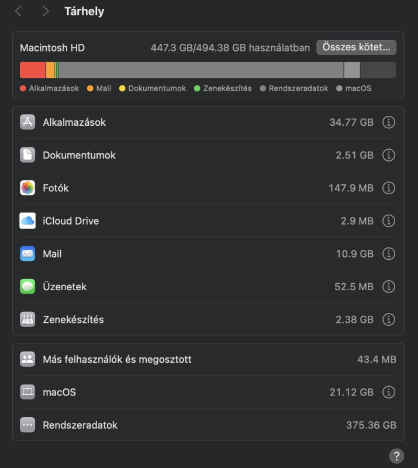Screen dimensions: 418x468
Task: Show info for Alkalmazások row
Action: 388,122
